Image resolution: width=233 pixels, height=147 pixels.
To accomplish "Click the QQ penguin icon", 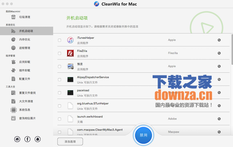I will [x=38, y=139].
